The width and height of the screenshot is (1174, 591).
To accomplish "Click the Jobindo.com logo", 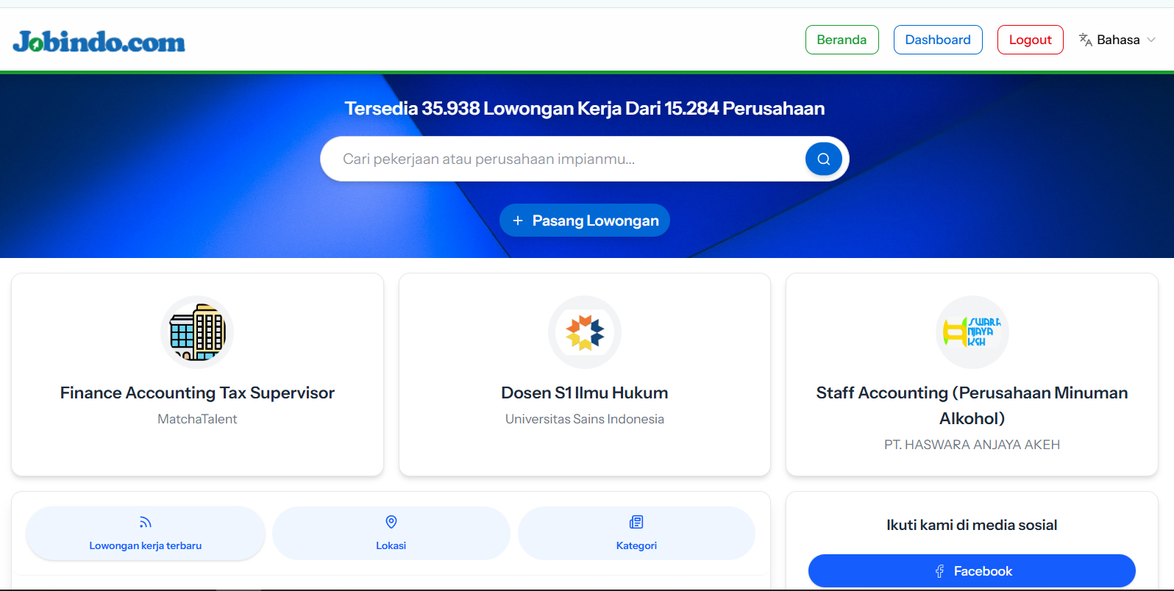I will (99, 42).
